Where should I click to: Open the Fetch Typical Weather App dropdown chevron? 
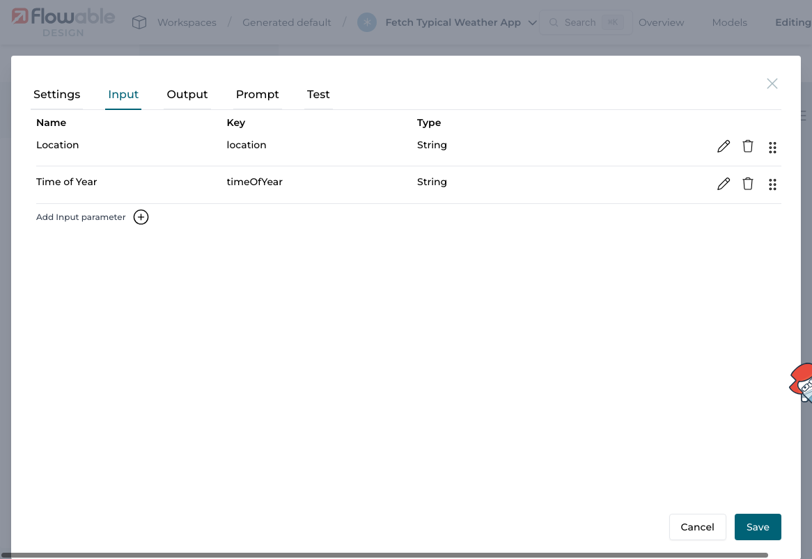pyautogui.click(x=533, y=22)
